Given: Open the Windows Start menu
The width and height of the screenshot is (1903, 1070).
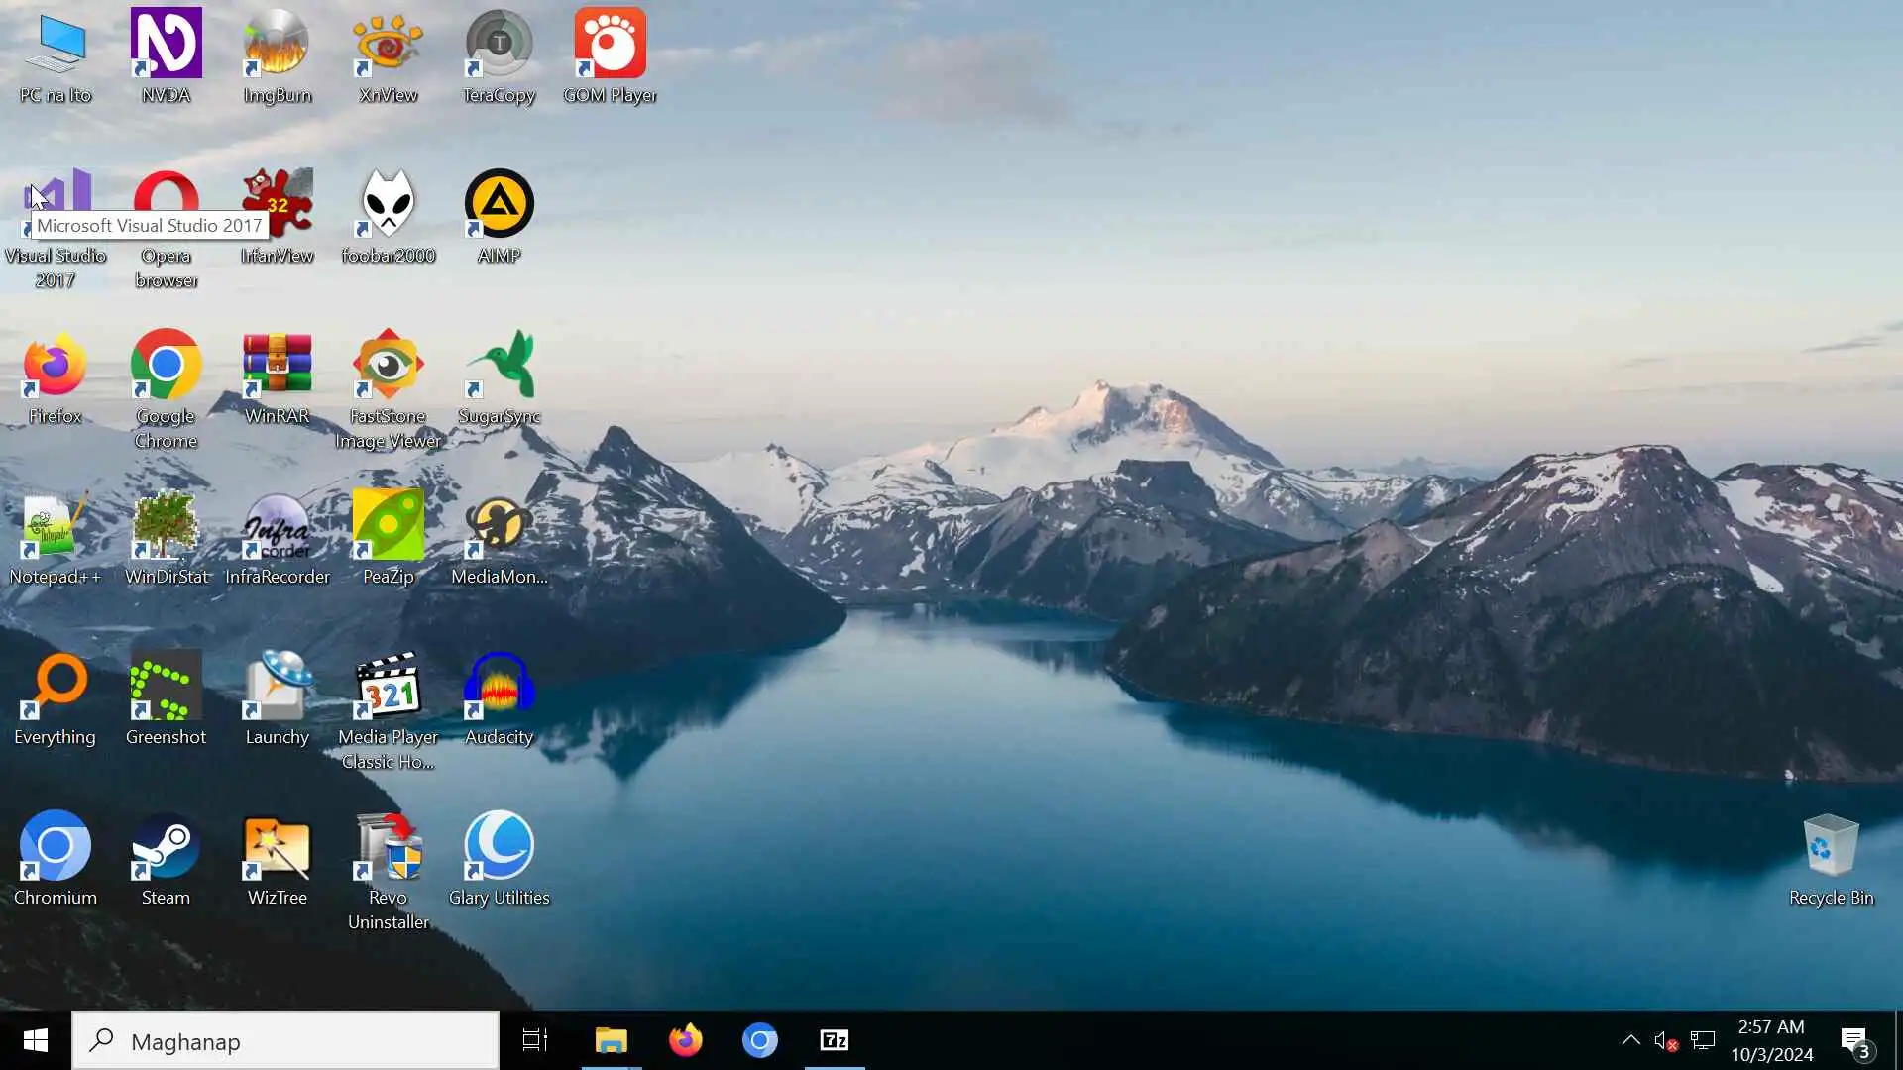Looking at the screenshot, I should (x=36, y=1040).
